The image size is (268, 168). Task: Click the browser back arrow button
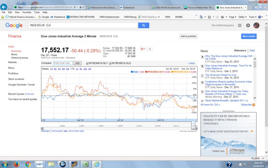4,7
